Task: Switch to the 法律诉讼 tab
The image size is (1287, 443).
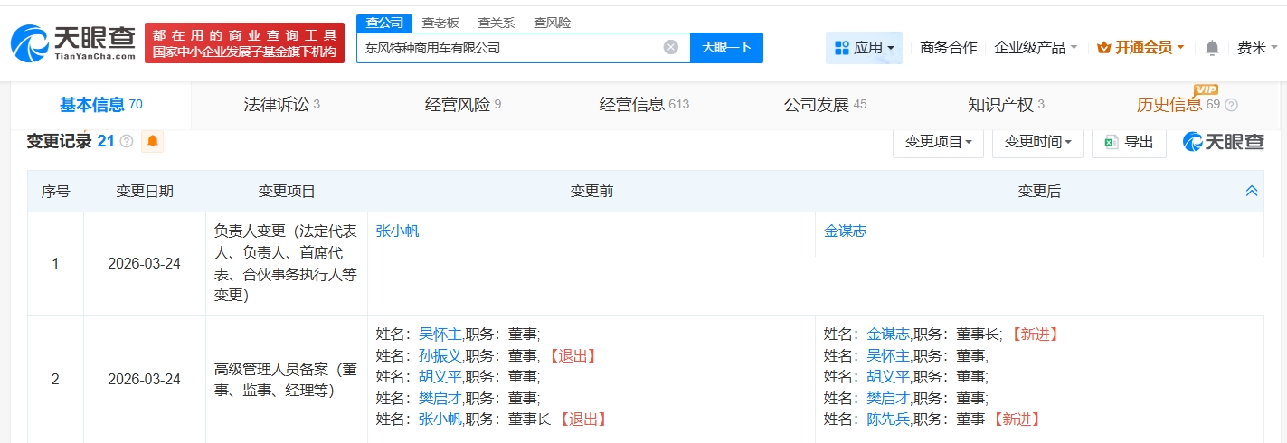Action: (281, 105)
